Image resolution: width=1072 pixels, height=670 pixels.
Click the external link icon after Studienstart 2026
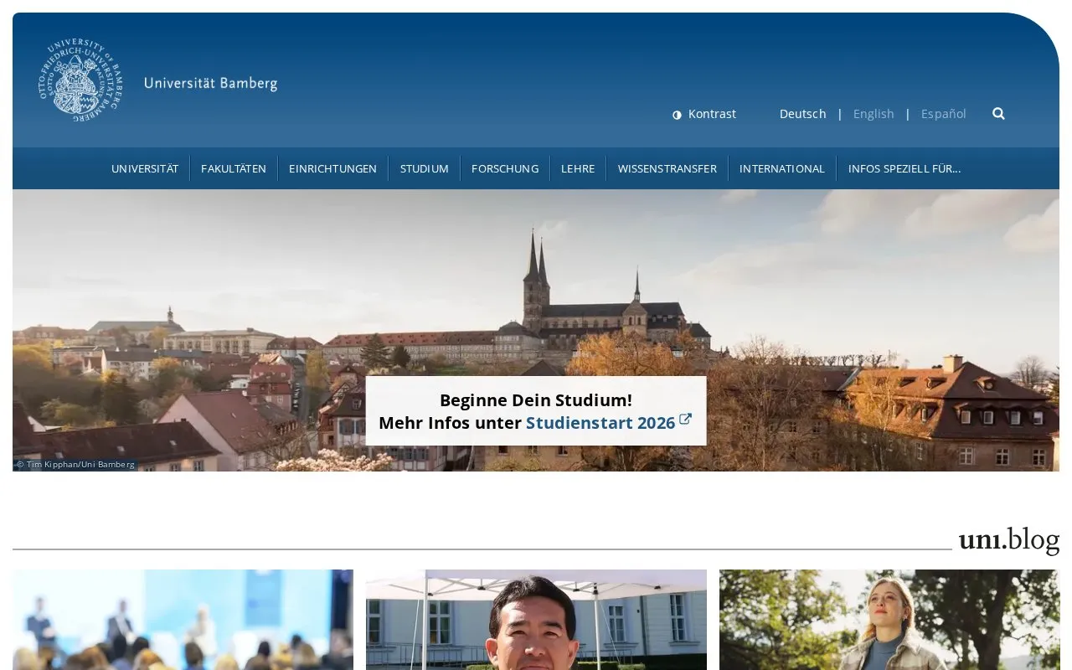click(685, 420)
